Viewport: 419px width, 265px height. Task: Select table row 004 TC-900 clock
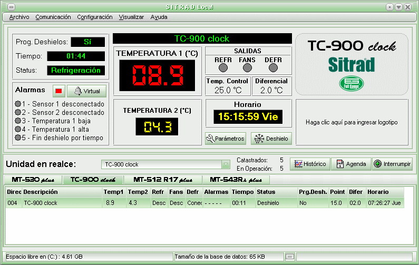[x=204, y=203]
